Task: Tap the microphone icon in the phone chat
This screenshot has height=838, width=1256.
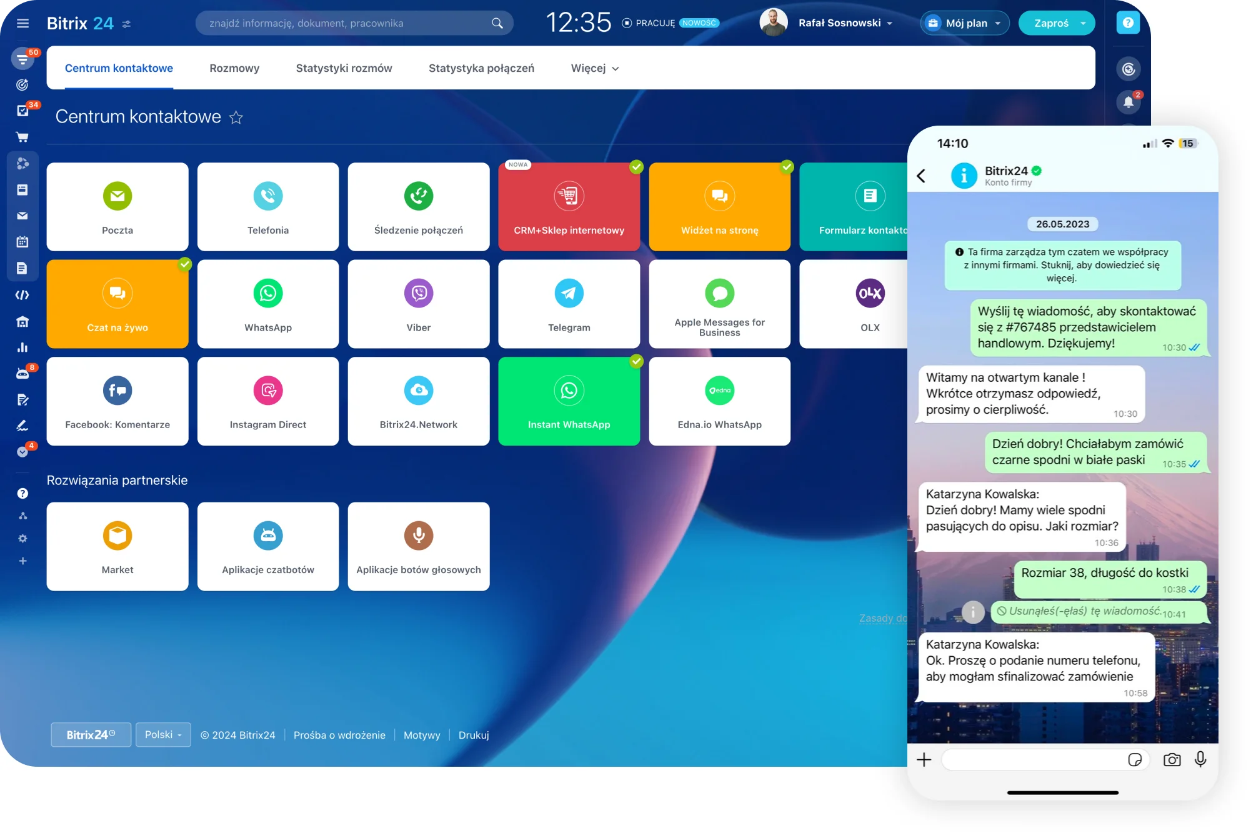Action: point(1200,759)
